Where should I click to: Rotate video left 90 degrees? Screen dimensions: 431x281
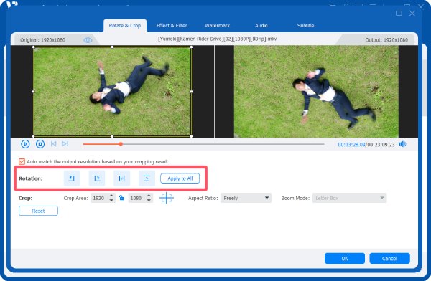72,178
